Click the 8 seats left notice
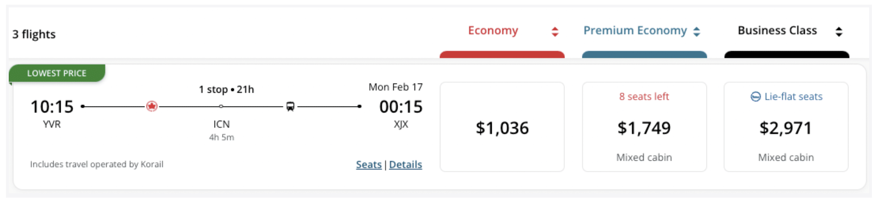 pos(644,96)
